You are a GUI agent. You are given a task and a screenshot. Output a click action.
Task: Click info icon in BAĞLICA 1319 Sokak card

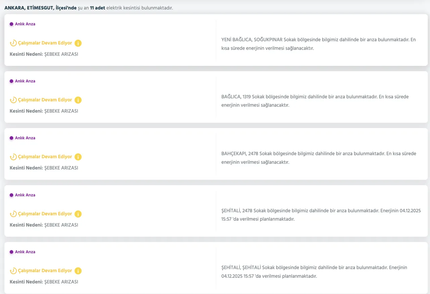78,100
